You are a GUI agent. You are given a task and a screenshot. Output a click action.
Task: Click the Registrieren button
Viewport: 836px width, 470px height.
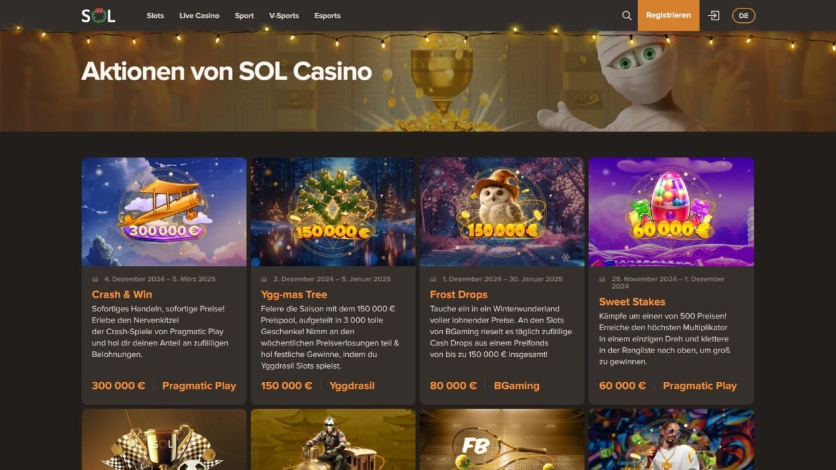coord(668,16)
